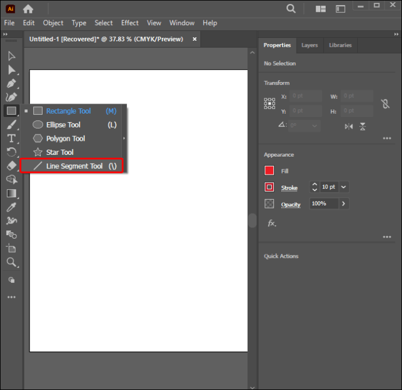402x390 pixels.
Task: Open Edit Toolbar three dots
Action: [x=11, y=297]
